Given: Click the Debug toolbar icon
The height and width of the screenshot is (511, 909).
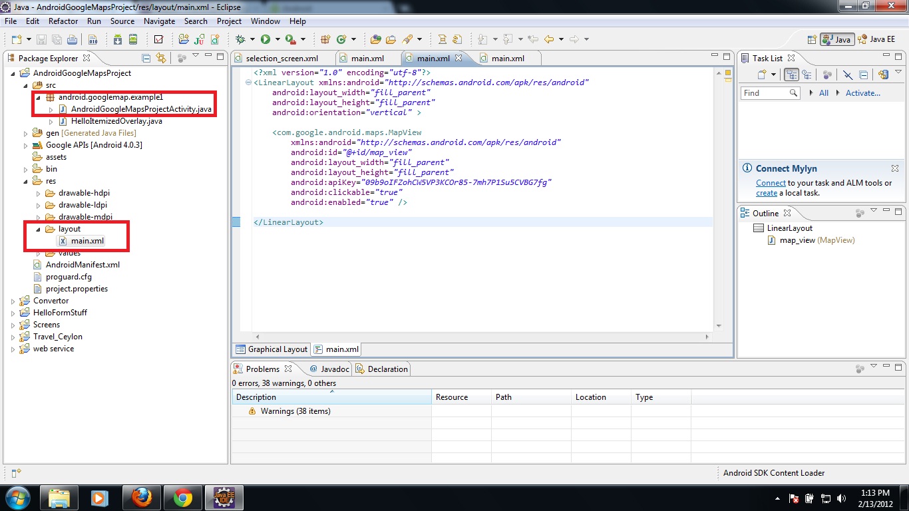Looking at the screenshot, I should coord(241,39).
